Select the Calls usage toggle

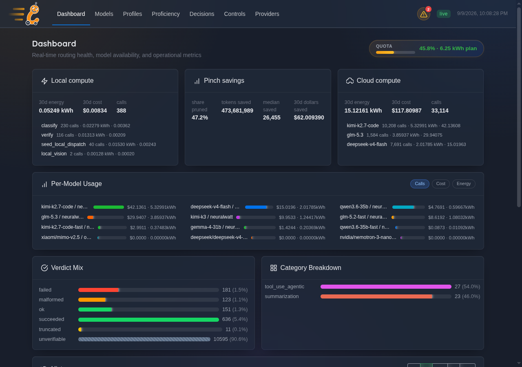click(x=420, y=184)
